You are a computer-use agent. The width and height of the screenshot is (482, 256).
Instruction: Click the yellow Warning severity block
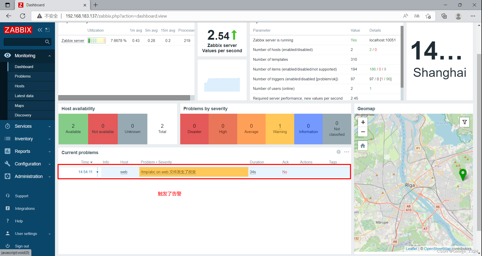point(280,129)
